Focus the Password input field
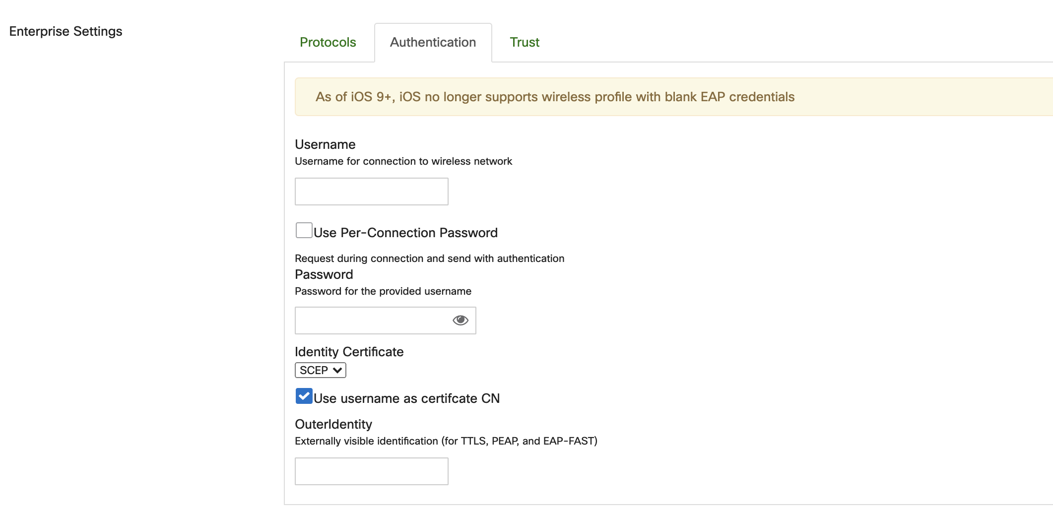 point(372,321)
